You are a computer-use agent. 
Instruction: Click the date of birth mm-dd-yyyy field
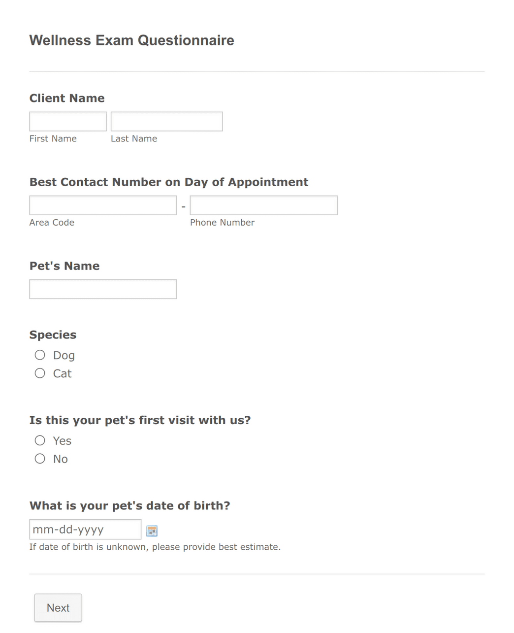click(x=85, y=530)
